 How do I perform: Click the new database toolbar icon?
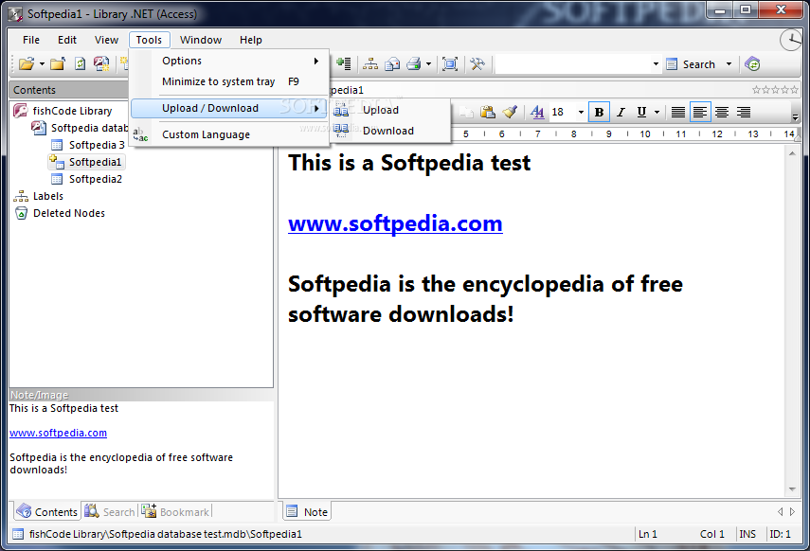(101, 64)
